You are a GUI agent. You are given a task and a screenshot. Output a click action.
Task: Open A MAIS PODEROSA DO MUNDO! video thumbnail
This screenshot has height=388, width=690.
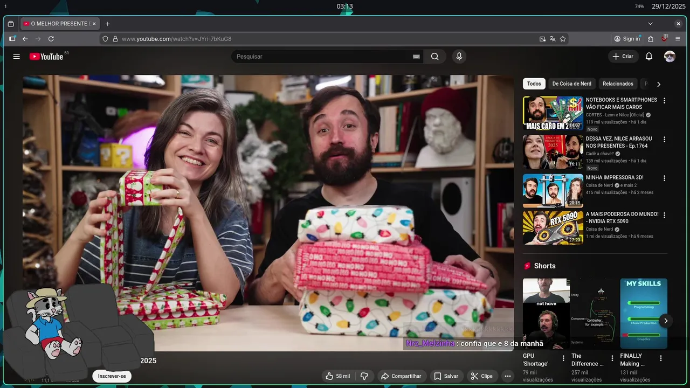(x=553, y=227)
